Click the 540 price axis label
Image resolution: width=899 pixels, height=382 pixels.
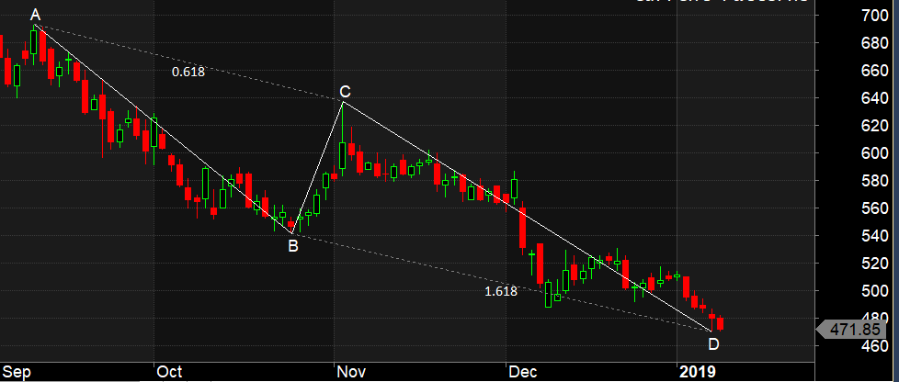coord(873,236)
